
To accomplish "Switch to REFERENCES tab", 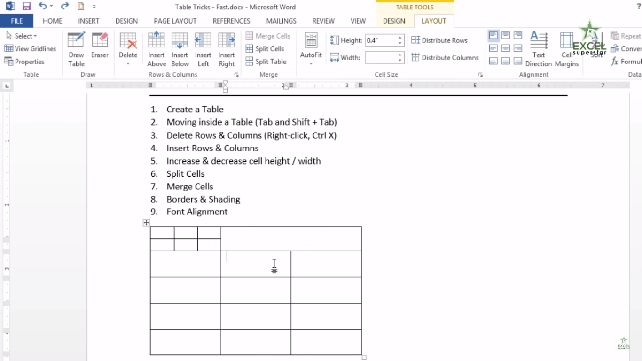I will 231,21.
